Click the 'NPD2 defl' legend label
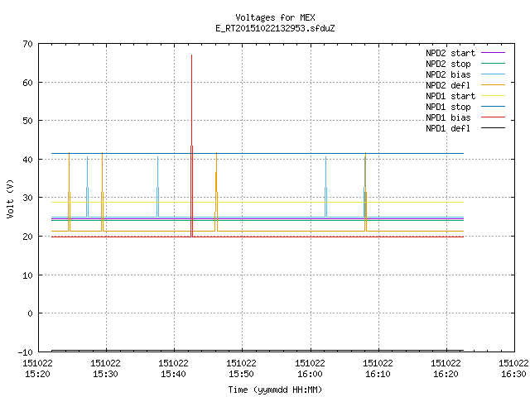 (x=448, y=85)
